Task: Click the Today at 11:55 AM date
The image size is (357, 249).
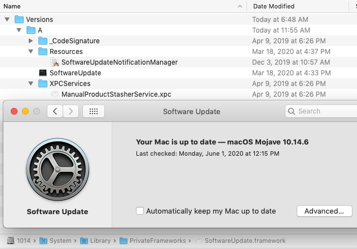Action: [x=281, y=30]
